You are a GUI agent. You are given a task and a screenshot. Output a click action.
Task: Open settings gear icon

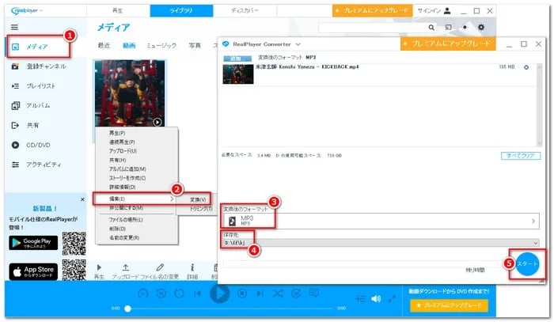481,27
